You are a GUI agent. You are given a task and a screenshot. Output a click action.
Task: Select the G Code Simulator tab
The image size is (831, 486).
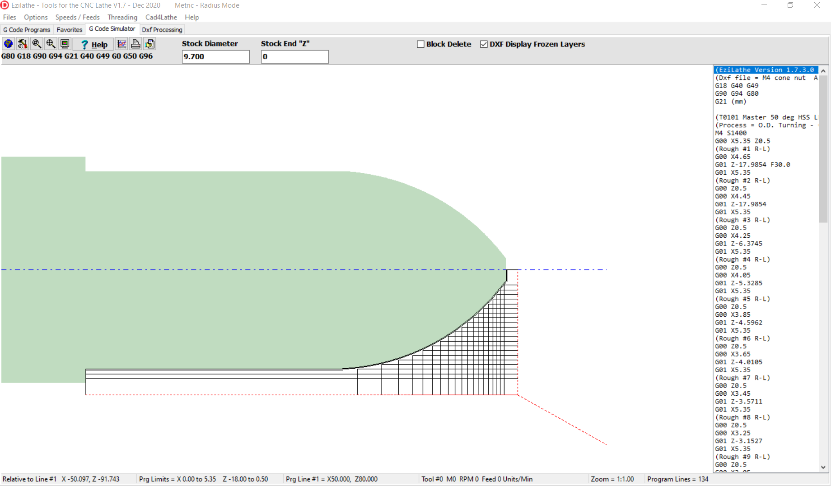click(112, 29)
